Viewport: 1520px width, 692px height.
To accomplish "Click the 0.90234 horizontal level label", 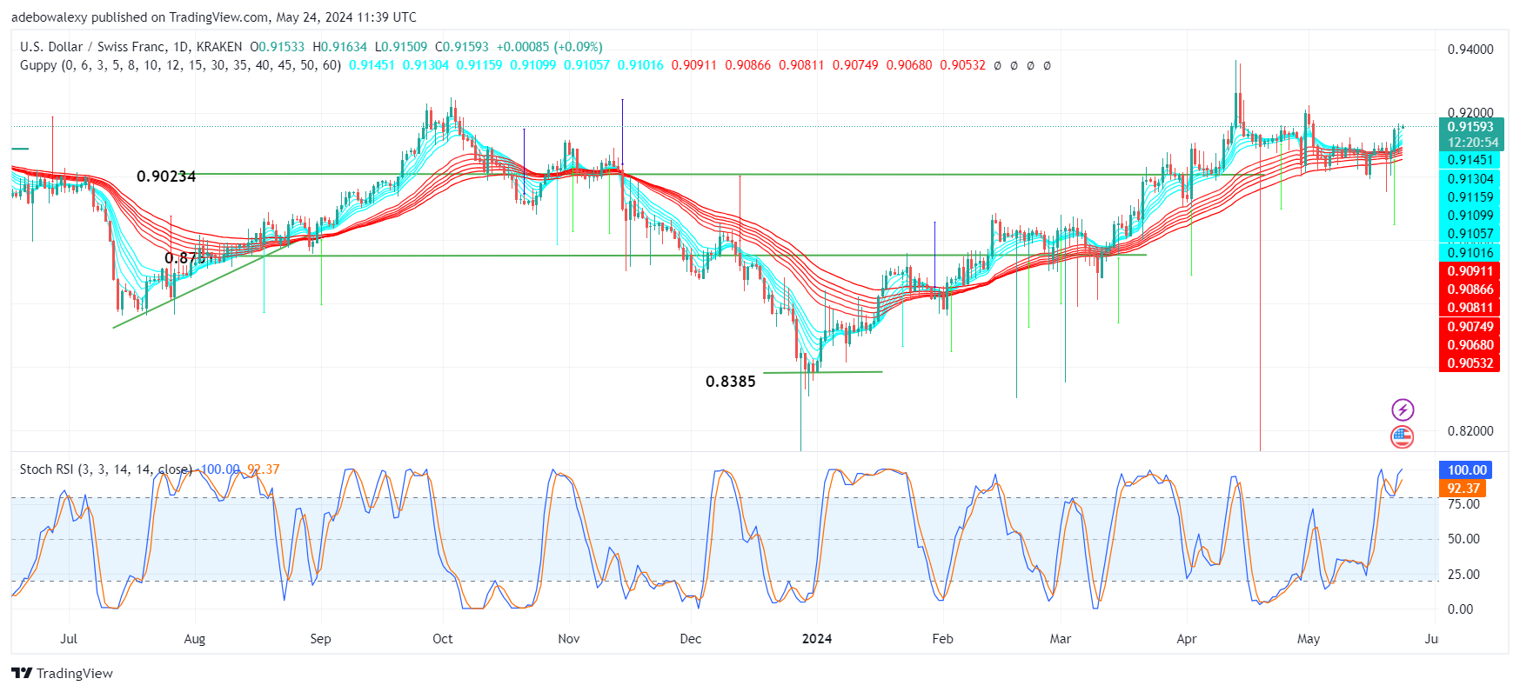I will [x=166, y=176].
